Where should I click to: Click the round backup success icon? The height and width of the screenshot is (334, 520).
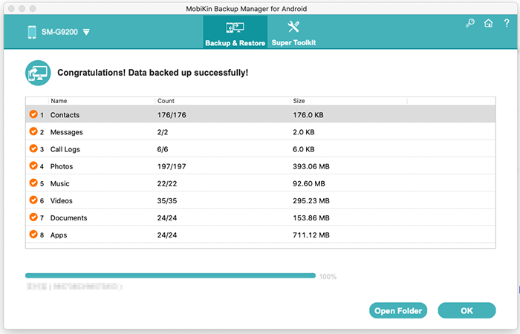38,73
